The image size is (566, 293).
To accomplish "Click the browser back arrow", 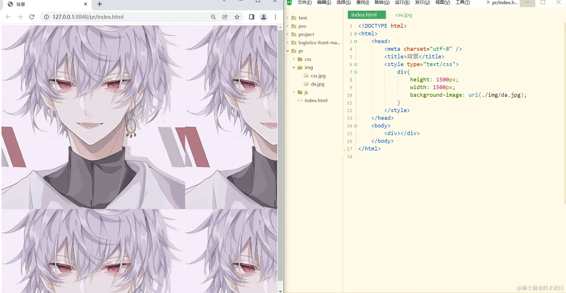I will click(8, 17).
